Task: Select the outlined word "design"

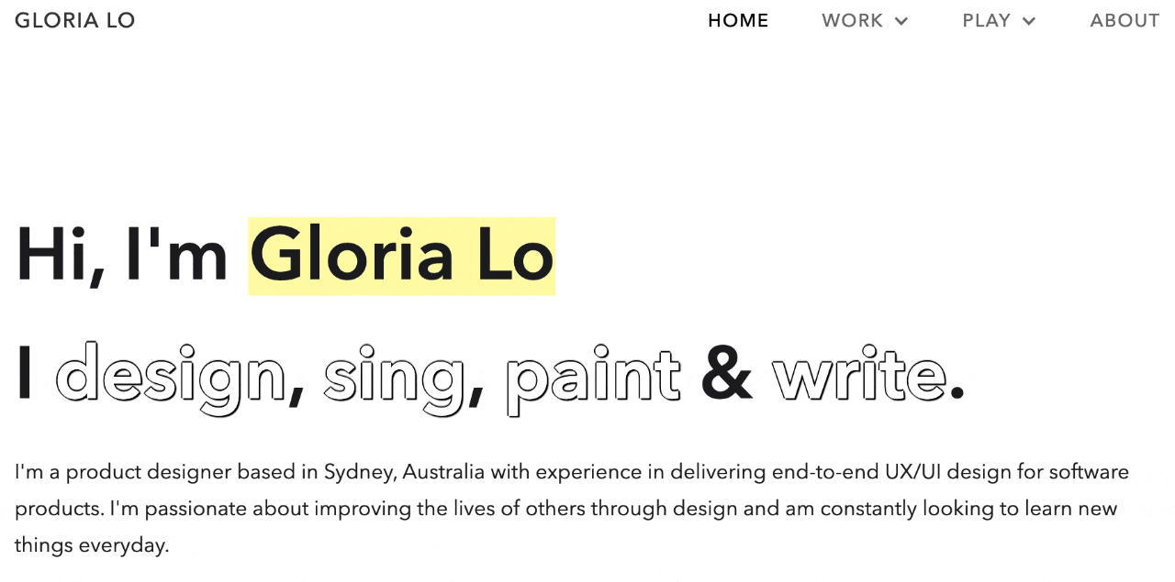Action: tap(171, 376)
